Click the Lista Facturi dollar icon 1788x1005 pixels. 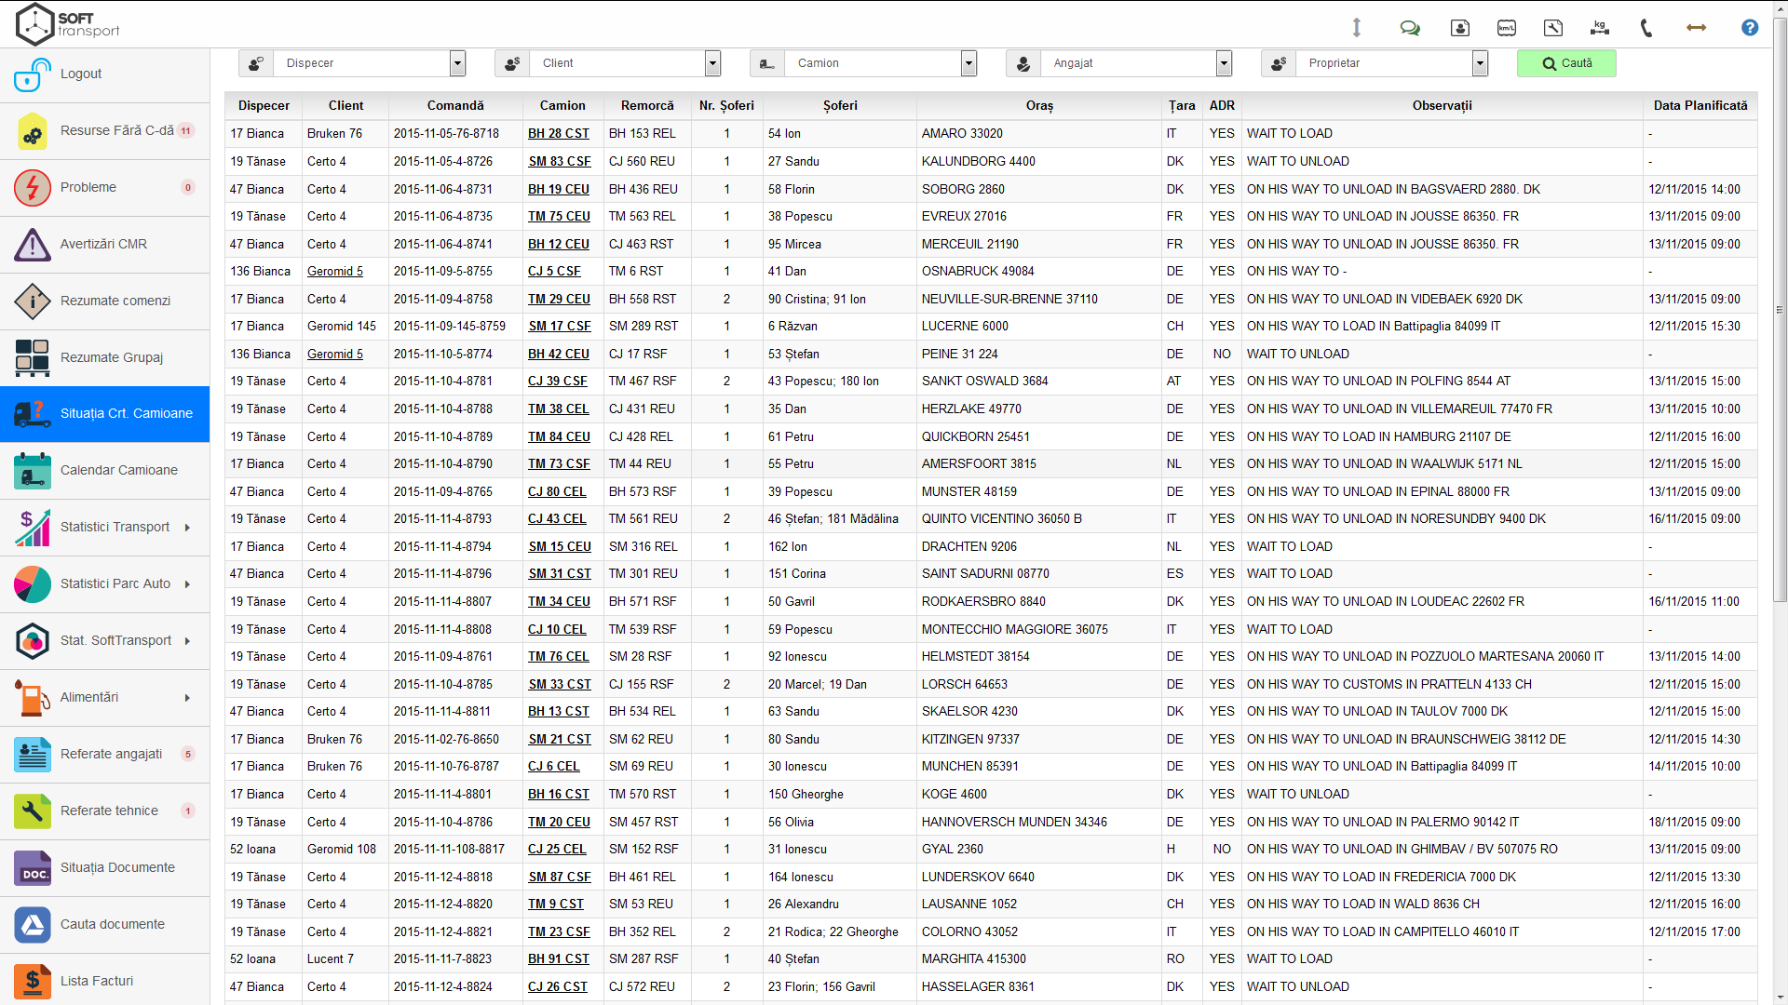point(32,982)
